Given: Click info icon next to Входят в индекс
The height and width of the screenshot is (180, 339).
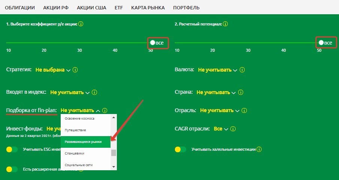Looking at the screenshot, I should (94, 92).
